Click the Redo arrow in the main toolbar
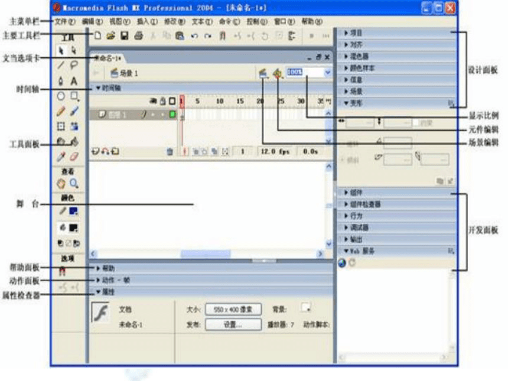 [x=208, y=36]
